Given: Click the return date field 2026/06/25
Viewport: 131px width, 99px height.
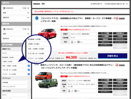Looking at the screenshot, I should 12,29.
